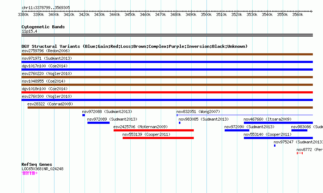Click the nsv972089 (Sudmant2013) blue bar
Viewport: 323px width, 193px height.
pos(98,123)
